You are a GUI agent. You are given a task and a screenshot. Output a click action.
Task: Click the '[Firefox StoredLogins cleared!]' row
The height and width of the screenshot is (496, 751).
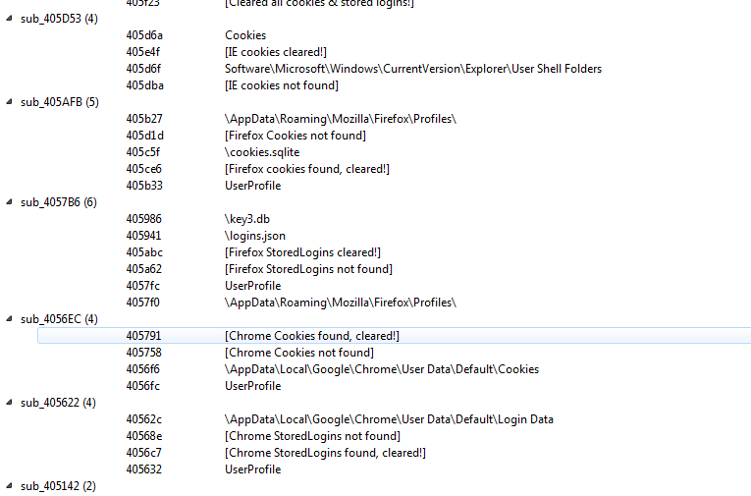pyautogui.click(x=302, y=252)
